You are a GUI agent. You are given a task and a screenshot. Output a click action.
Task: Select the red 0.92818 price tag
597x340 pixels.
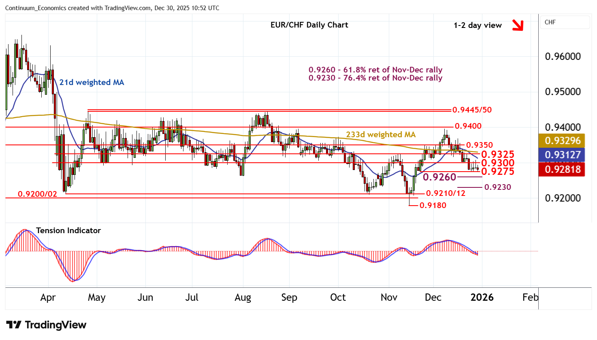562,169
